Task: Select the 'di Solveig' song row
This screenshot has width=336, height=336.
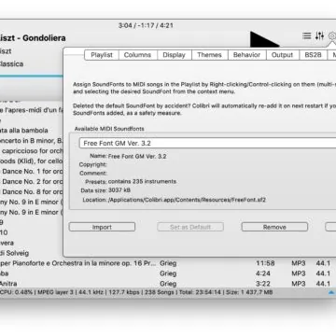Action: 32,253
